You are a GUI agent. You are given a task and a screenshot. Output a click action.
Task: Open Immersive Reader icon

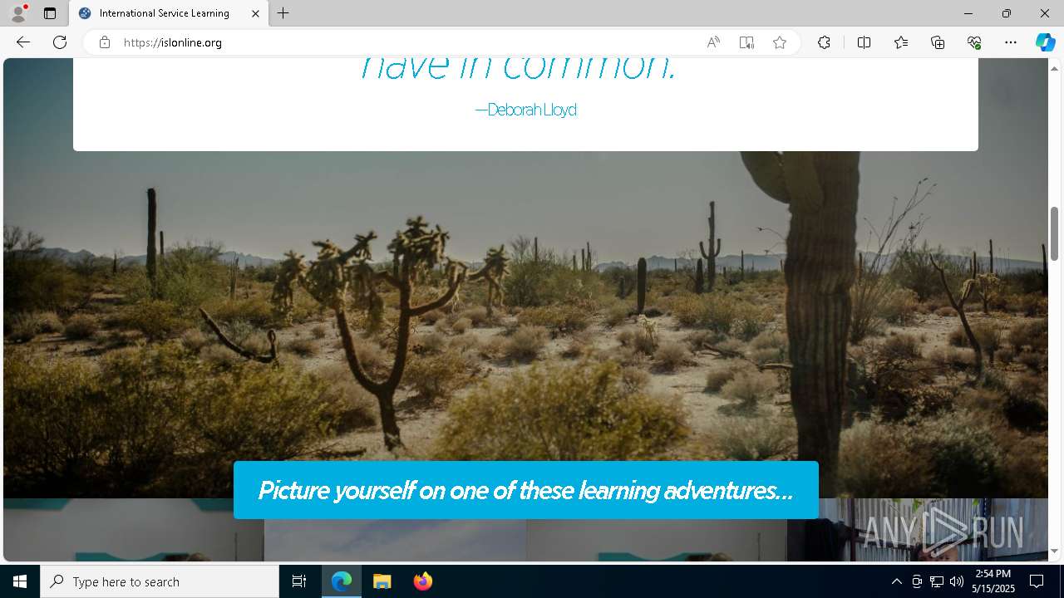pyautogui.click(x=746, y=42)
